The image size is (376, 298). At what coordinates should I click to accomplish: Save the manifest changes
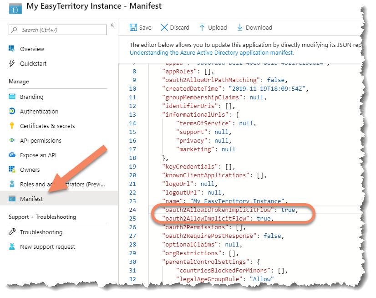[x=141, y=27]
